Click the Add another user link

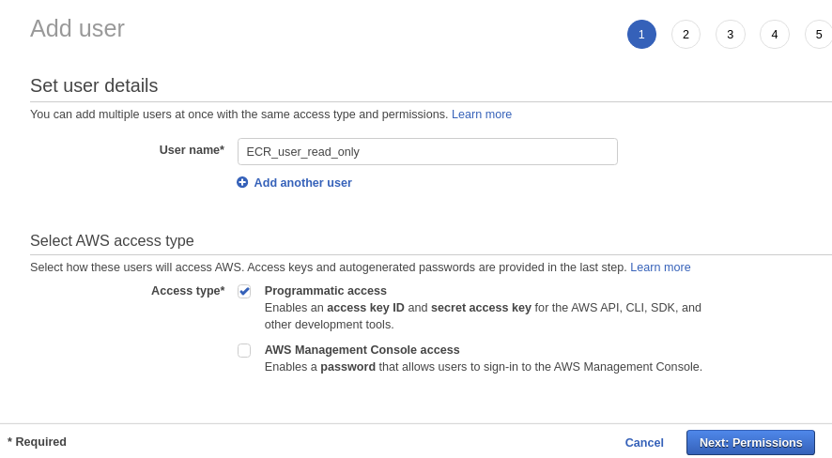[x=302, y=183]
